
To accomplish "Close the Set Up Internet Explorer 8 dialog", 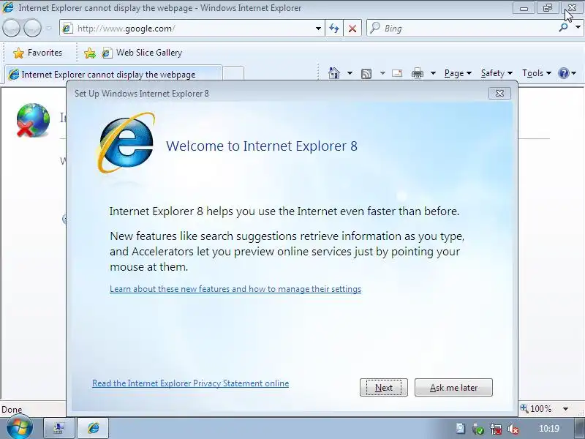I will pos(499,94).
